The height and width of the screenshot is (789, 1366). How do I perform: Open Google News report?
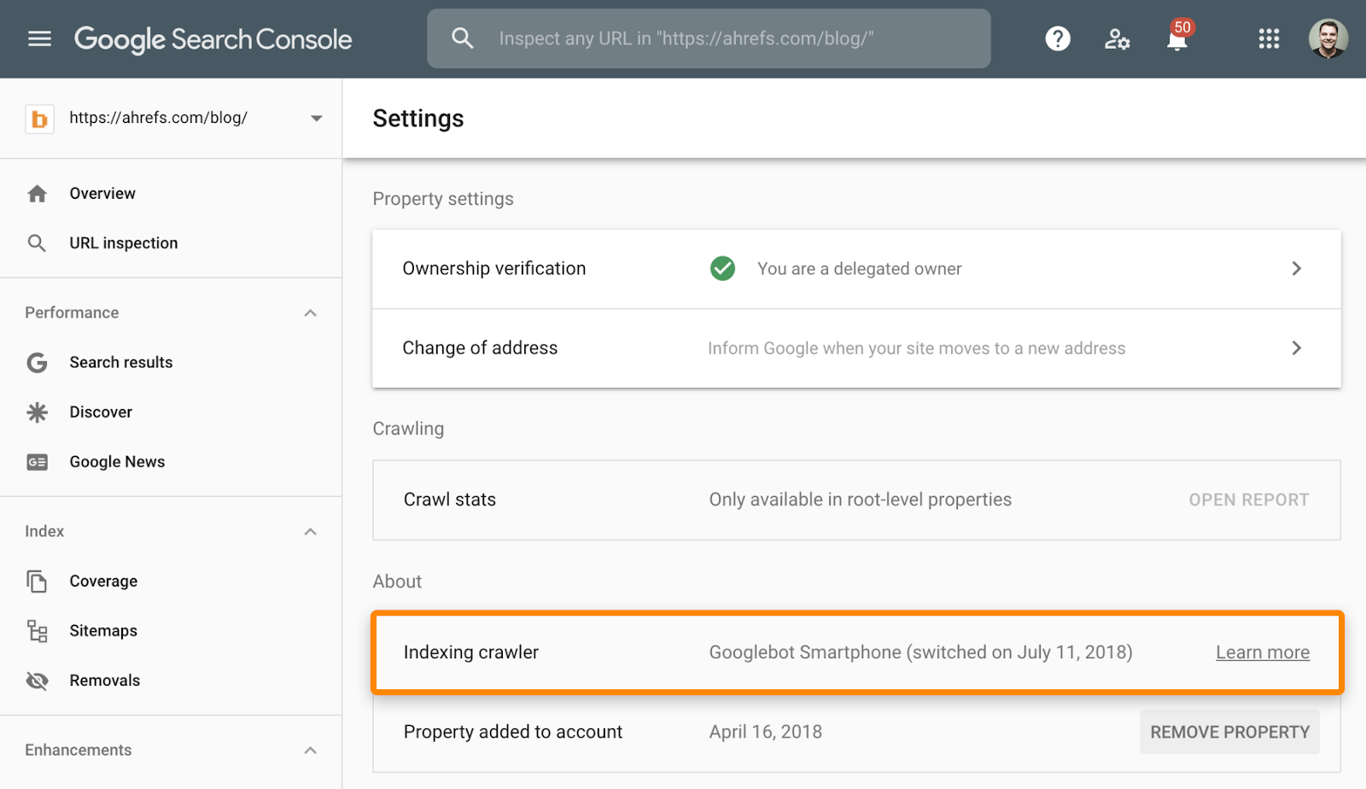pyautogui.click(x=117, y=462)
